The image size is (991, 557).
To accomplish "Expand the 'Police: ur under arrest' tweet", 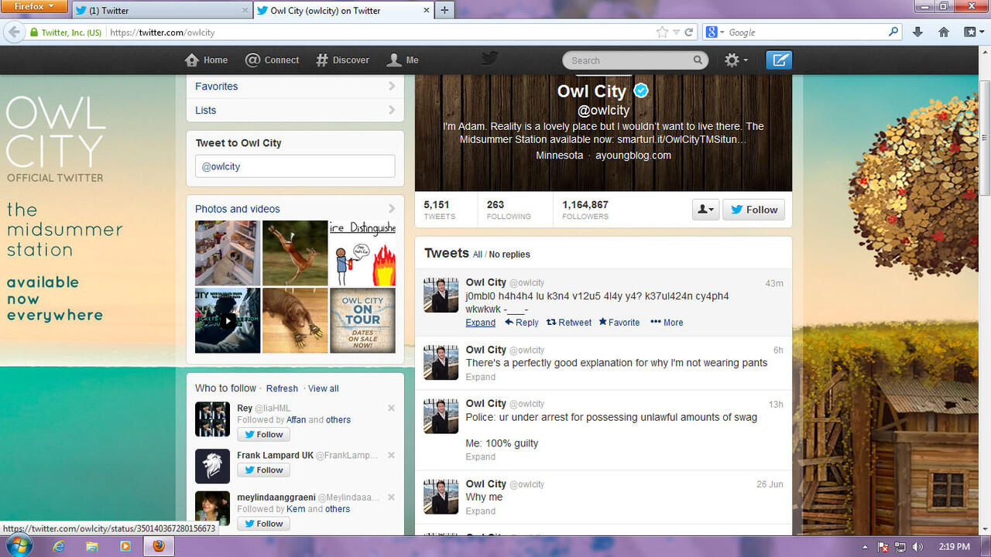I will pos(481,456).
